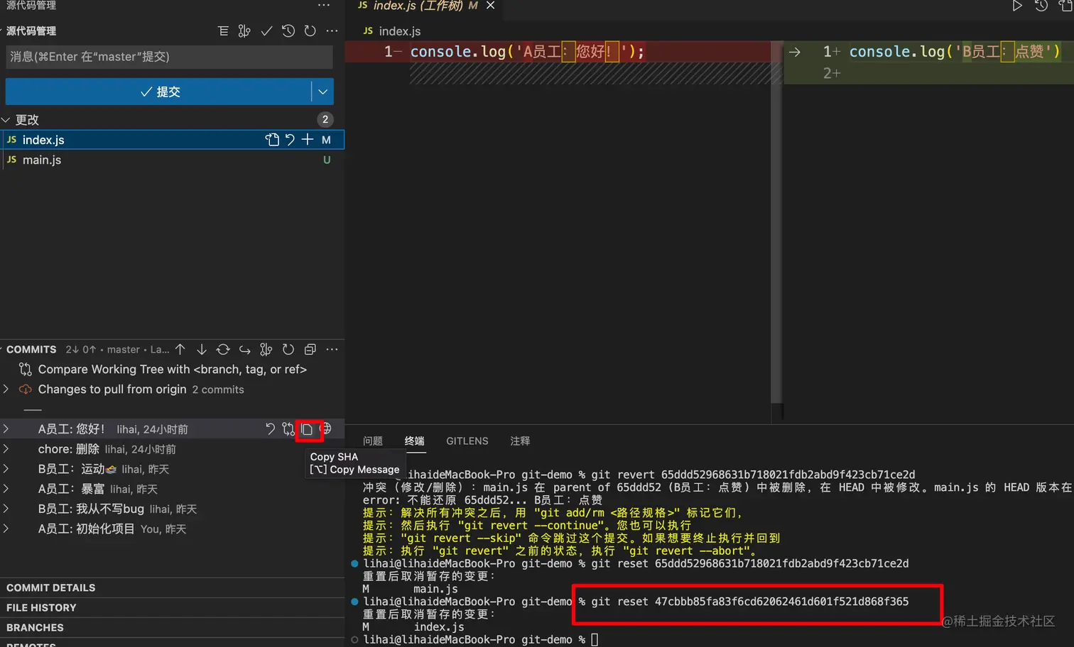Open commit graph from source control toolbar
The width and height of the screenshot is (1074, 647).
244,31
